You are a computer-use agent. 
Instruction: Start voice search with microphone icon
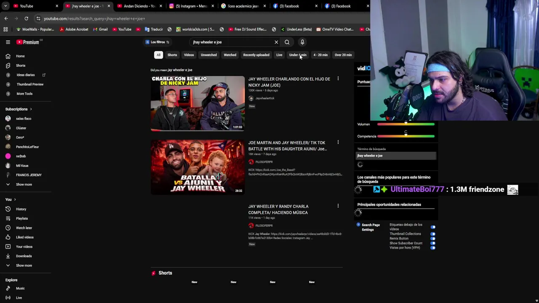click(x=302, y=42)
